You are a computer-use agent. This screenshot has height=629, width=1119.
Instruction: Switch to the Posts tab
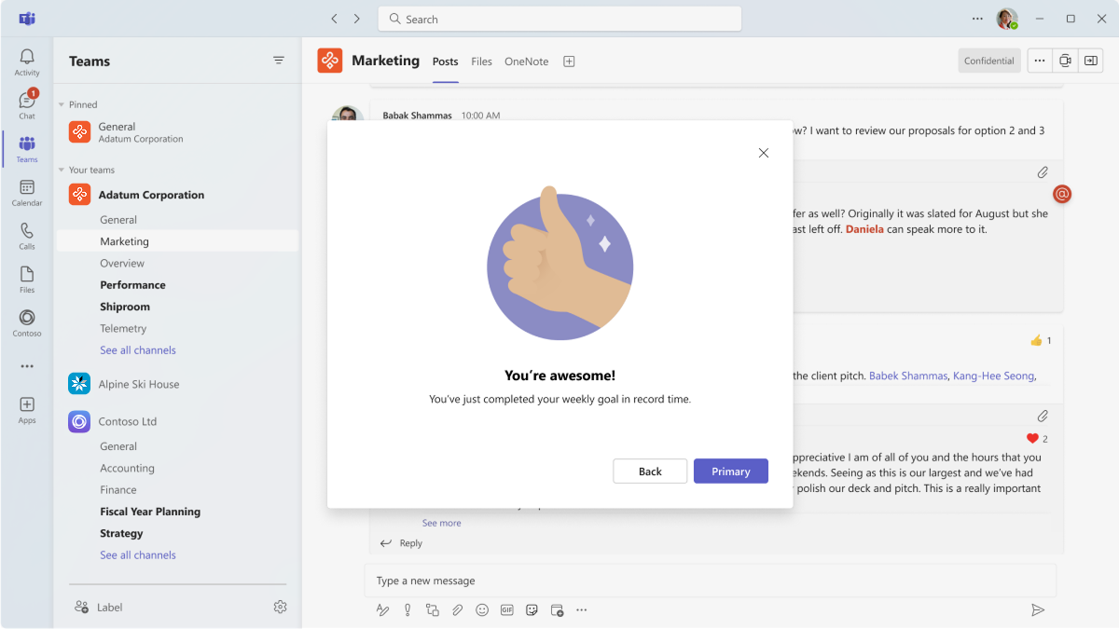pos(446,62)
